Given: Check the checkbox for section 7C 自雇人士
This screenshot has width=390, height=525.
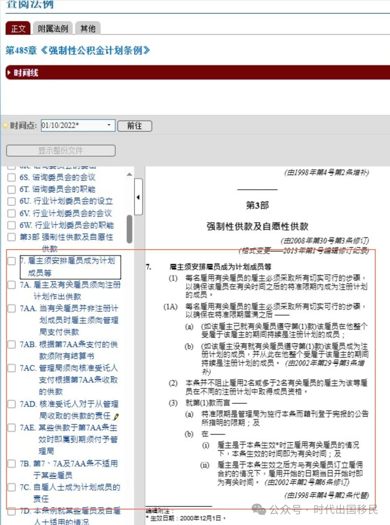Looking at the screenshot, I should click(11, 487).
